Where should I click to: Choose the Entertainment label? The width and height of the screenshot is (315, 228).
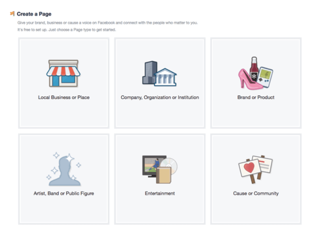click(x=160, y=193)
